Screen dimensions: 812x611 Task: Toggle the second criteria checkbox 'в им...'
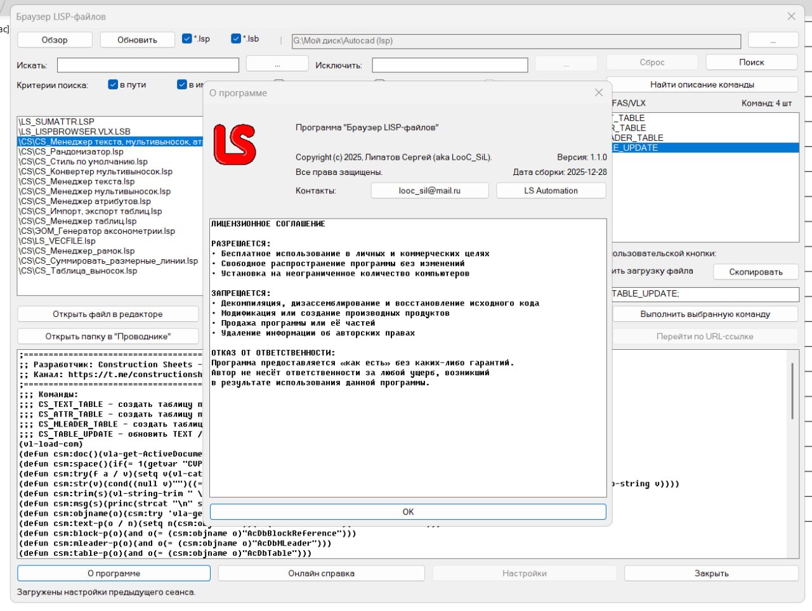(x=182, y=84)
